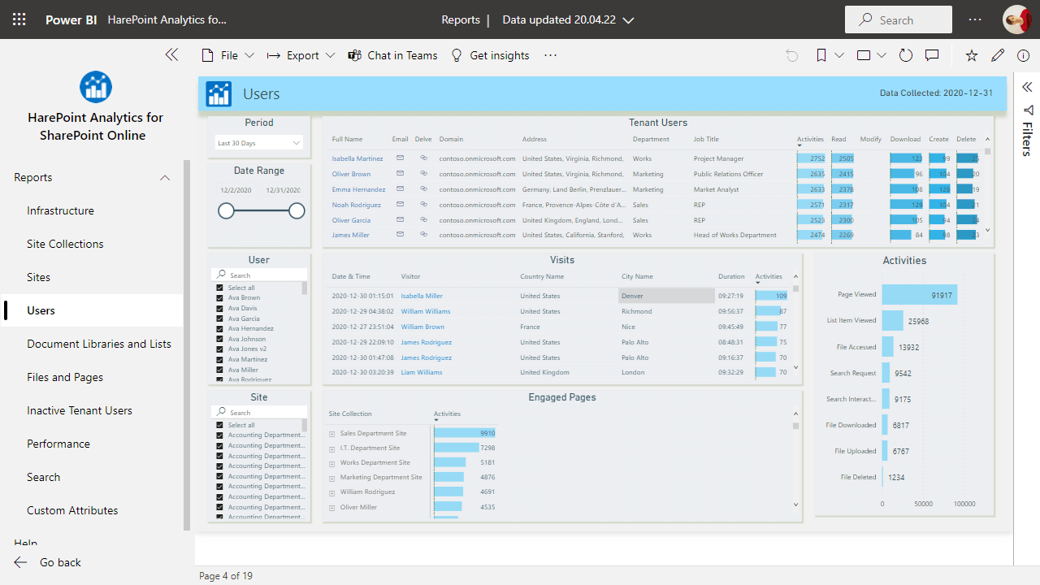Click Site slicer search field
This screenshot has width=1040, height=585.
(259, 413)
